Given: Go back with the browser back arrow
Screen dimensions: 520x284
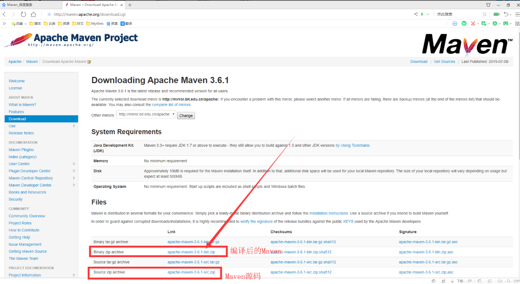Looking at the screenshot, I should tap(4, 14).
